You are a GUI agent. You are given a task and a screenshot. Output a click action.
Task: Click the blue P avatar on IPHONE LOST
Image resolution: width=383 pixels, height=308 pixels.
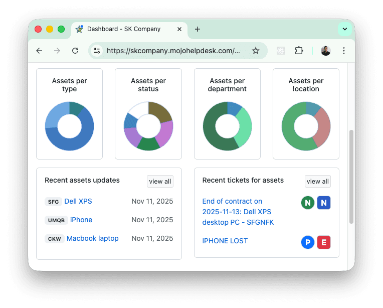pyautogui.click(x=308, y=242)
